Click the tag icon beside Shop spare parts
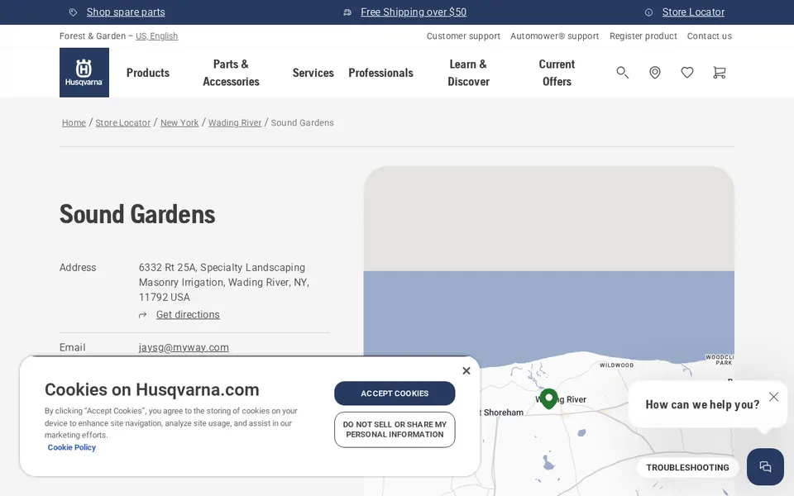 click(x=74, y=12)
